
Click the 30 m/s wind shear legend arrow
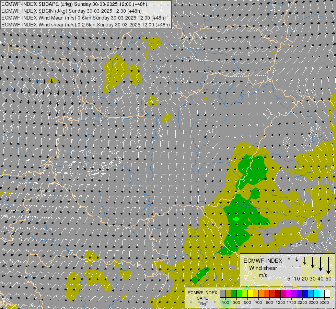pos(313,262)
